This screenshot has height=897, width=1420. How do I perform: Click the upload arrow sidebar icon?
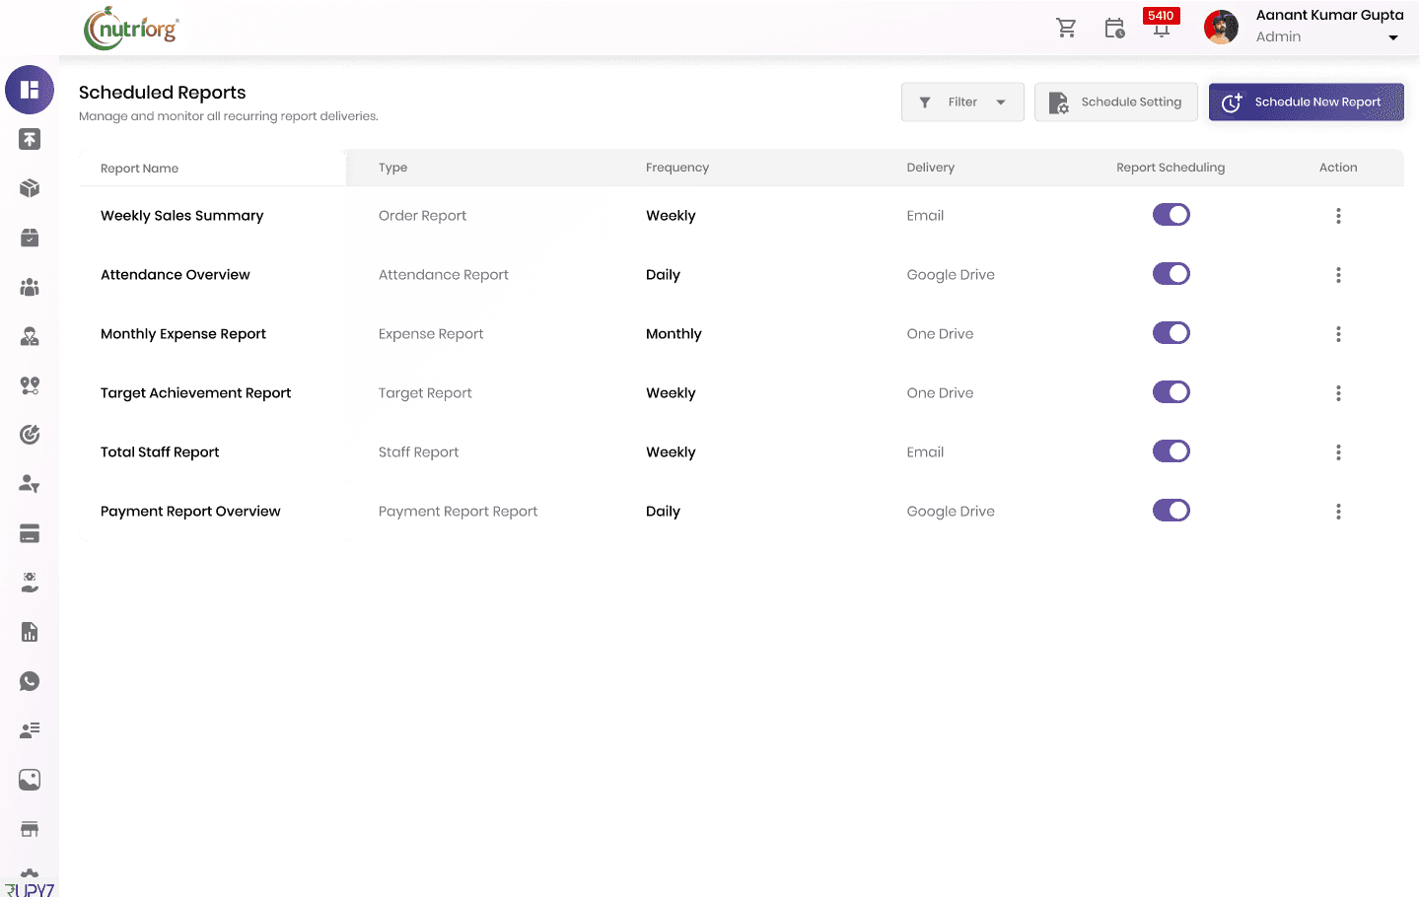[x=30, y=139]
